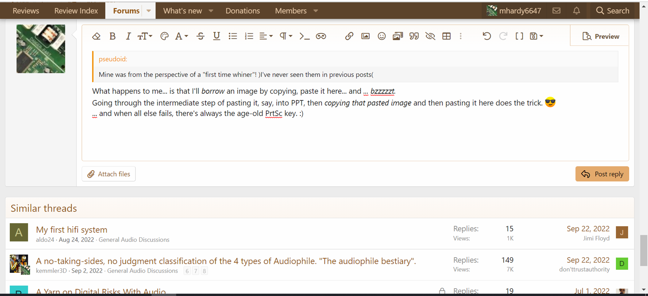Click the pseudoid quote author link

pyautogui.click(x=113, y=59)
